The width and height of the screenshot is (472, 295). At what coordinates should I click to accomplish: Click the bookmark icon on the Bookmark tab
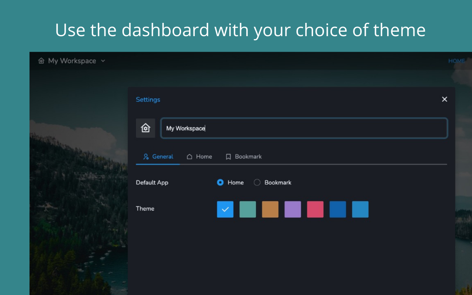[x=228, y=156]
